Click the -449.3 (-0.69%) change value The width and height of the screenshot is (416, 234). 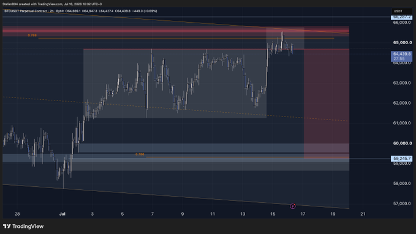click(145, 11)
